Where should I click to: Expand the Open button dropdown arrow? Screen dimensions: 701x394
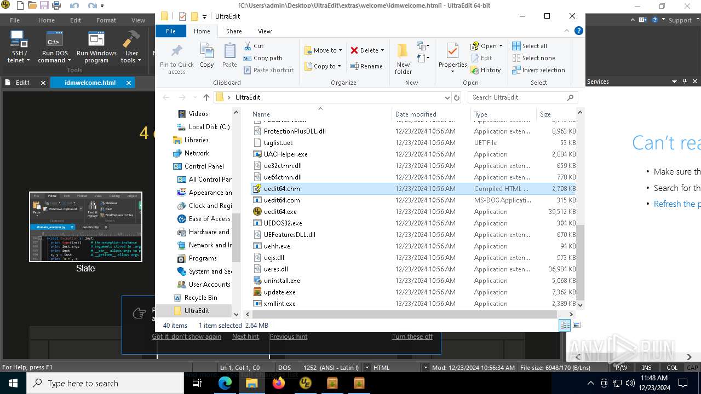tap(501, 46)
